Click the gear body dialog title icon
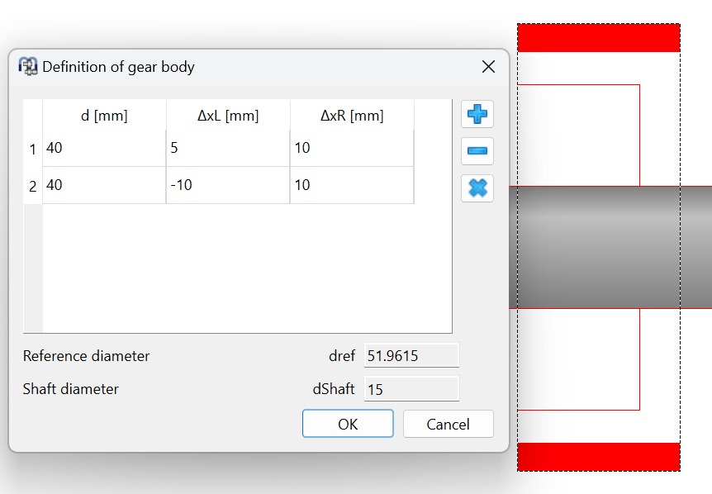The image size is (712, 494). click(x=28, y=67)
